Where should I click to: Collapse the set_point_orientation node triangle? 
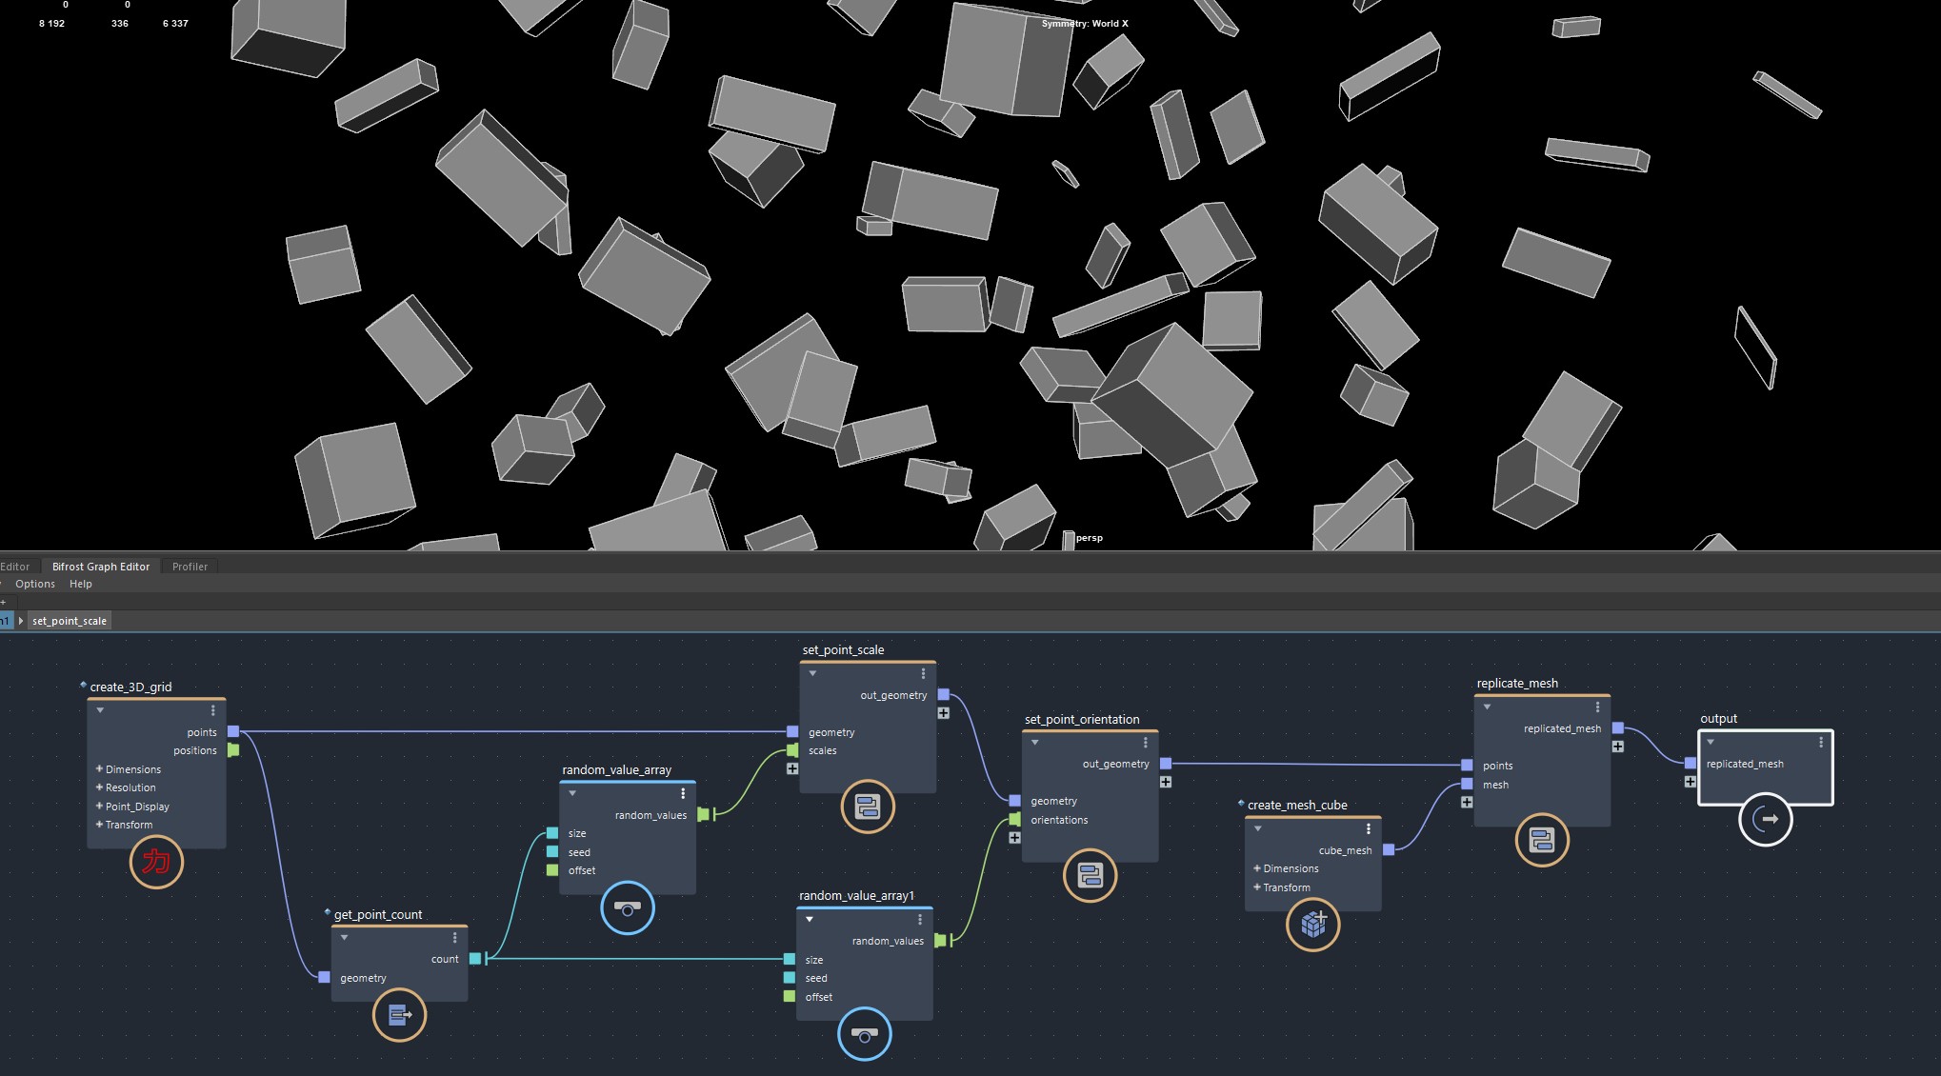pyautogui.click(x=1035, y=742)
